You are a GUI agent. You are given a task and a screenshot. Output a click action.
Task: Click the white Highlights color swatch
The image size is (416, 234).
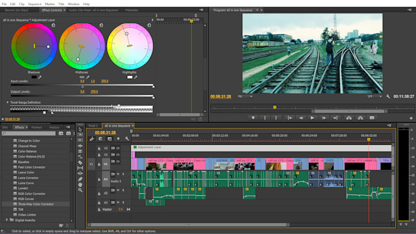point(130,77)
